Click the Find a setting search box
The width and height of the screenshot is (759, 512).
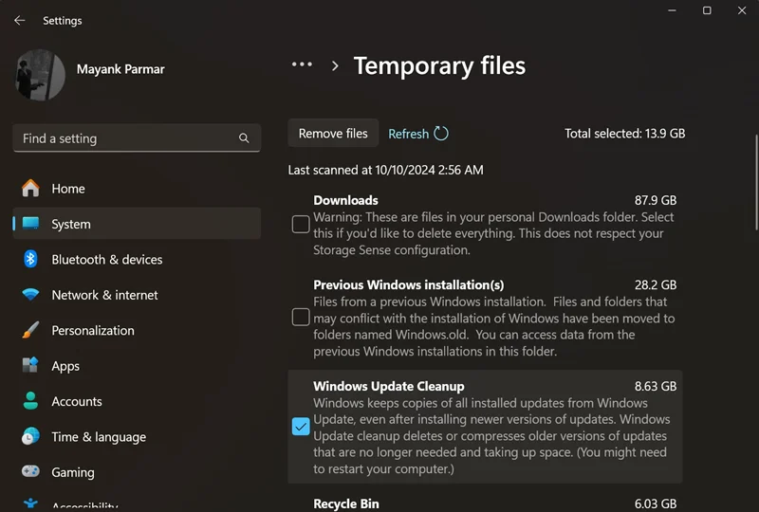(128, 138)
